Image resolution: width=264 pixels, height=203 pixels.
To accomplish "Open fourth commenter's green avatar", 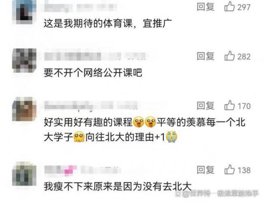I will click(24, 173).
